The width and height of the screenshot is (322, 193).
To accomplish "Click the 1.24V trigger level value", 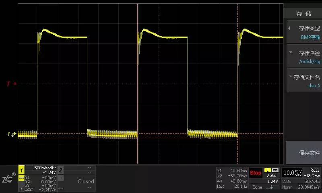I will click(x=272, y=181).
